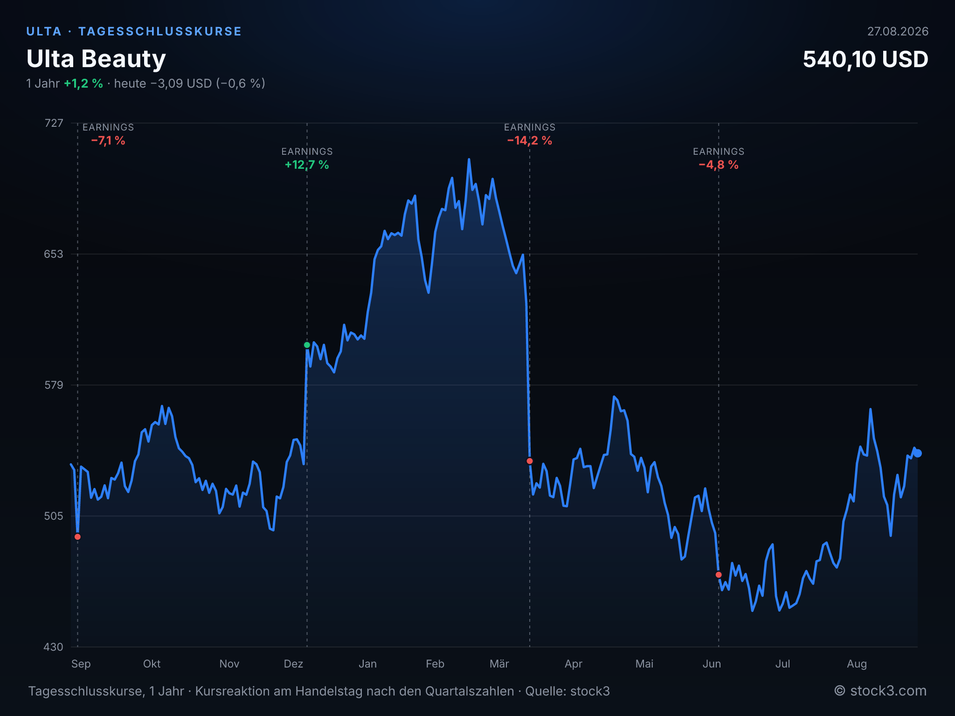Click the "© stock3.com" credit
Image resolution: width=955 pixels, height=716 pixels.
tap(880, 691)
